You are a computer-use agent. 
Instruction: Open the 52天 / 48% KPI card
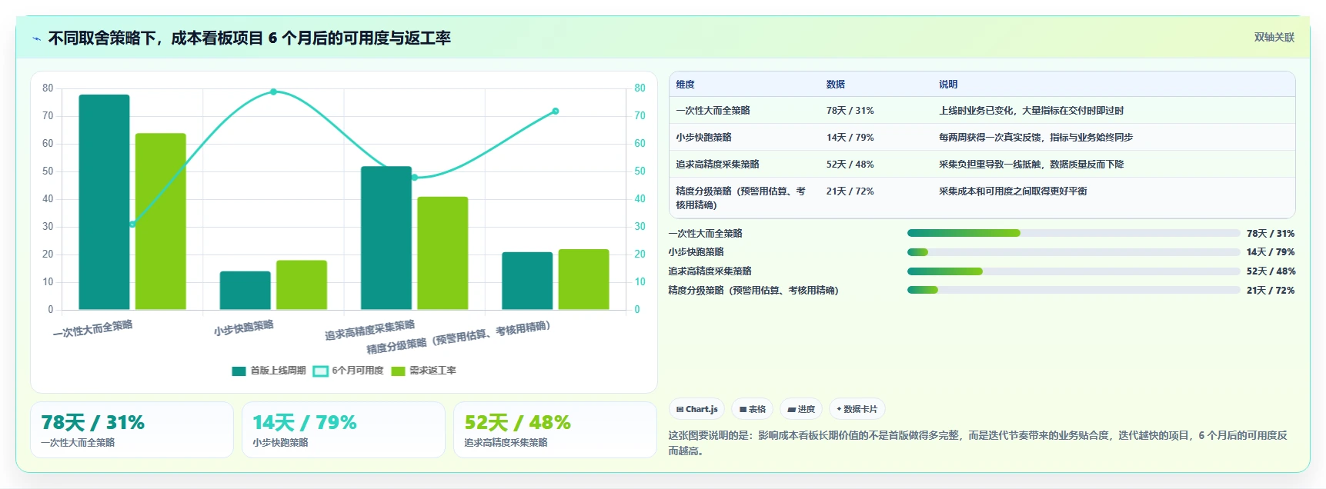[555, 430]
